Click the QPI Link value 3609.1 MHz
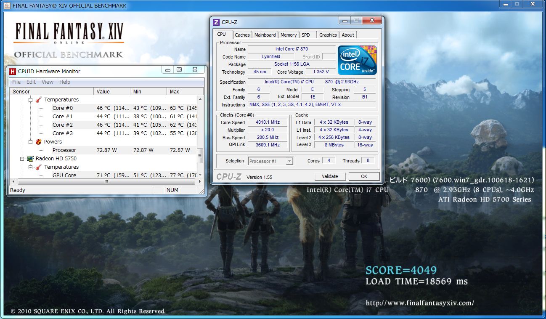 (268, 145)
